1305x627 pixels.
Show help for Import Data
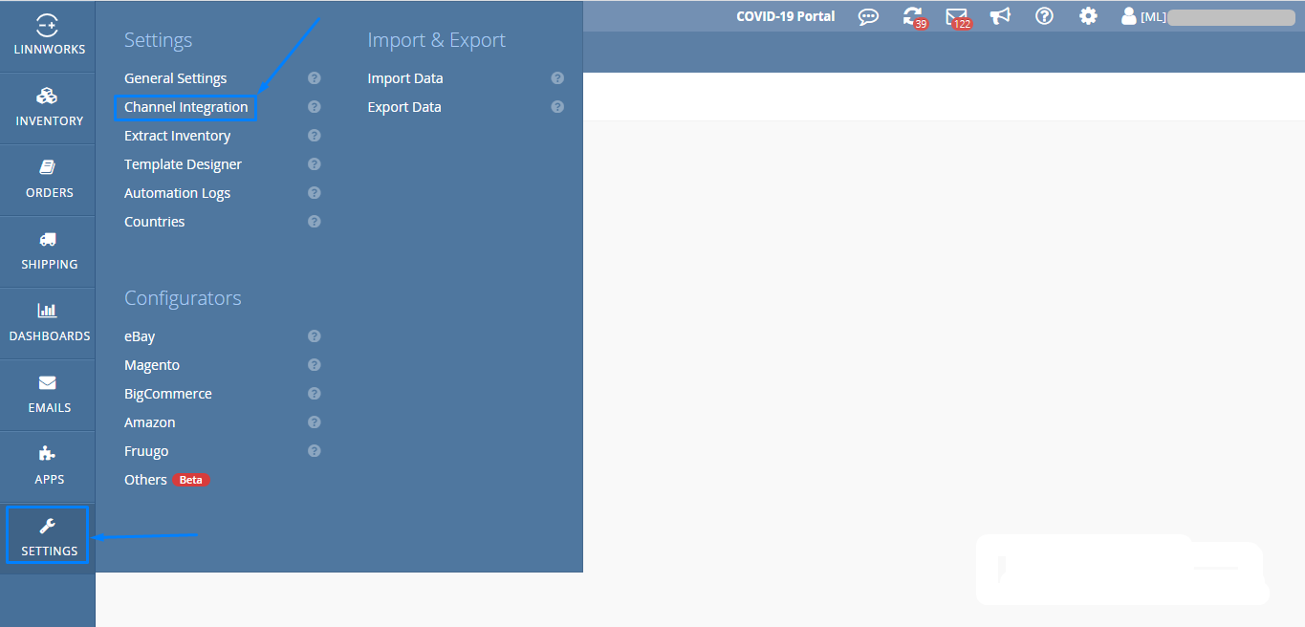[557, 78]
